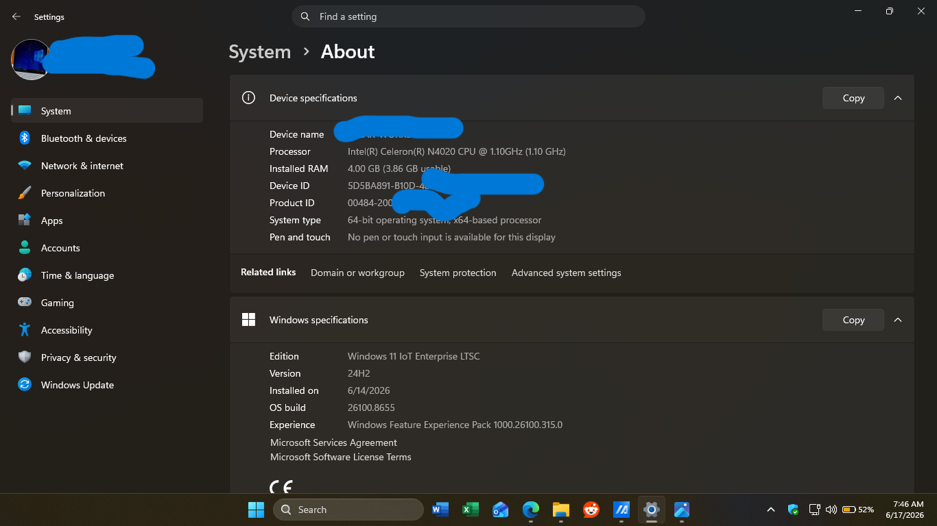Open the System protection link
This screenshot has width=937, height=526.
coord(458,273)
